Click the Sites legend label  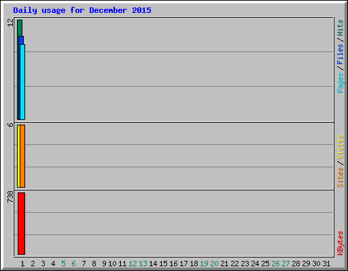point(340,178)
